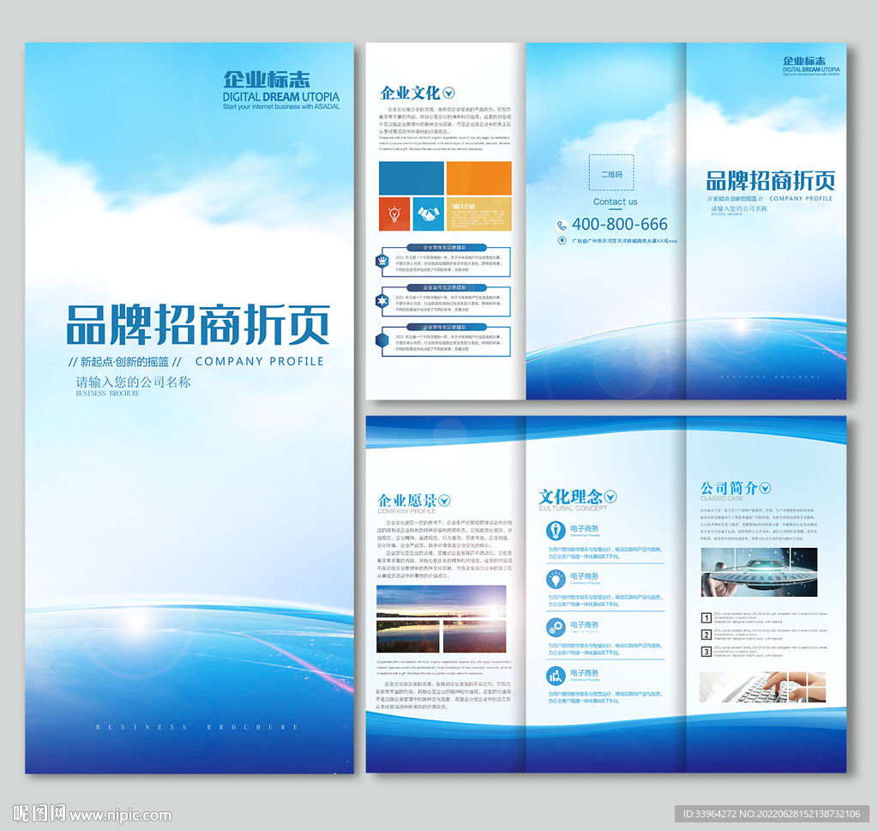Click the chevron circle beside 文化理念
Viewport: 878px width, 831px height.
click(x=610, y=497)
